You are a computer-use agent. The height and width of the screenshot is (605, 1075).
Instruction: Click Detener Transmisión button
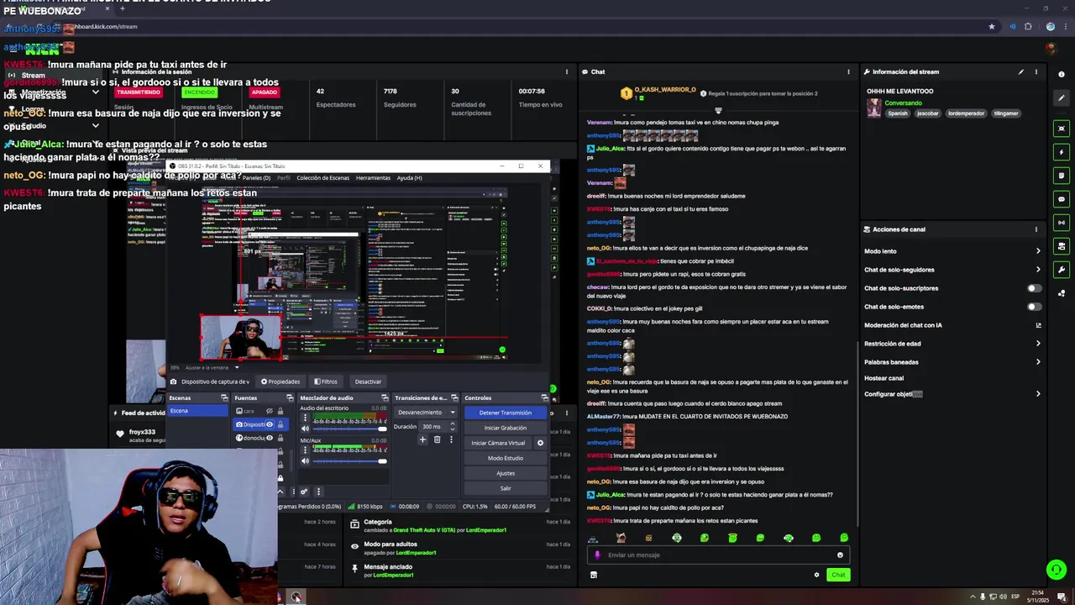click(505, 413)
